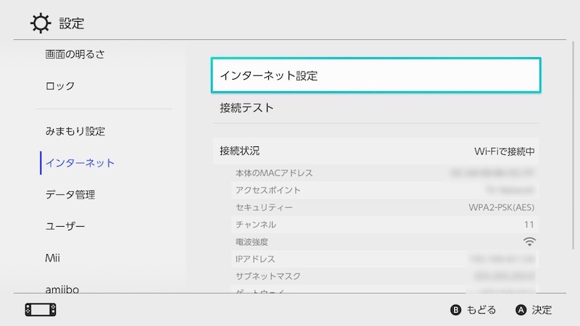
Task: Click the settings gear icon
Action: click(40, 22)
